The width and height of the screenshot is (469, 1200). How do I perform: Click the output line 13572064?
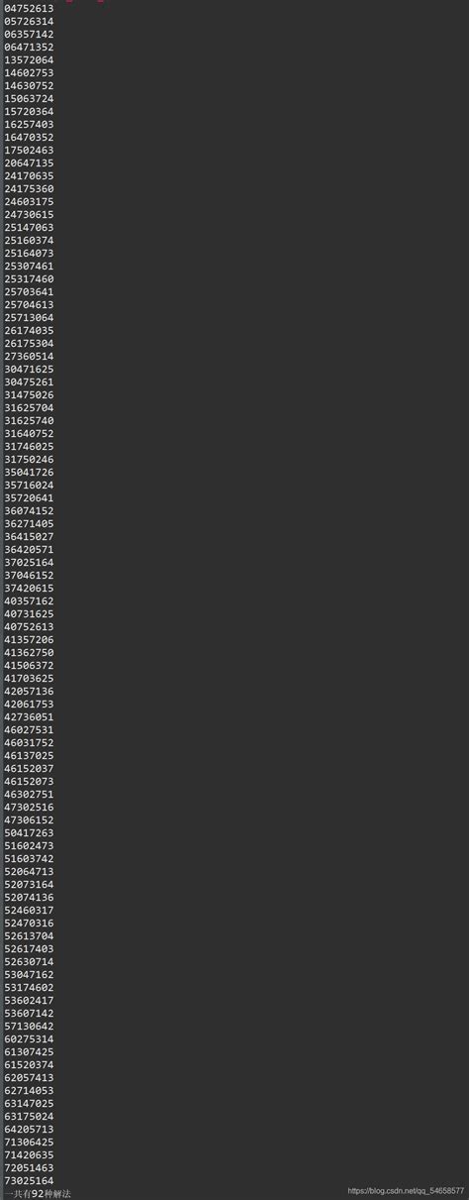coord(29,59)
